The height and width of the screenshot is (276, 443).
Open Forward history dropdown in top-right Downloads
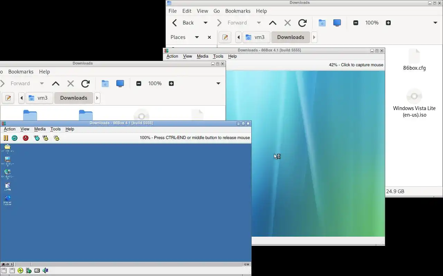click(x=259, y=23)
